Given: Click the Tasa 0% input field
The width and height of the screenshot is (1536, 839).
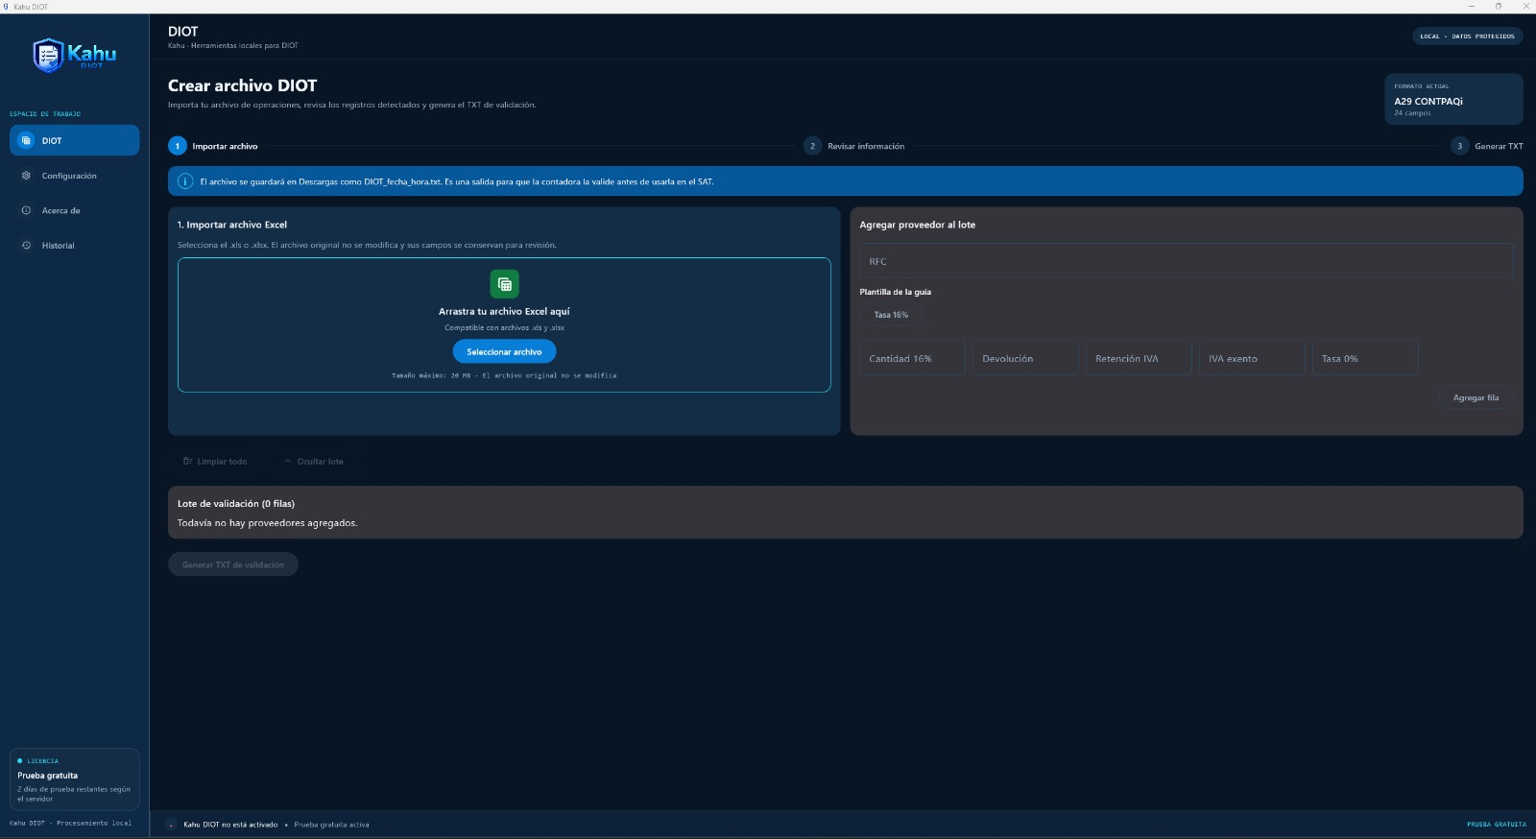Looking at the screenshot, I should [1365, 358].
